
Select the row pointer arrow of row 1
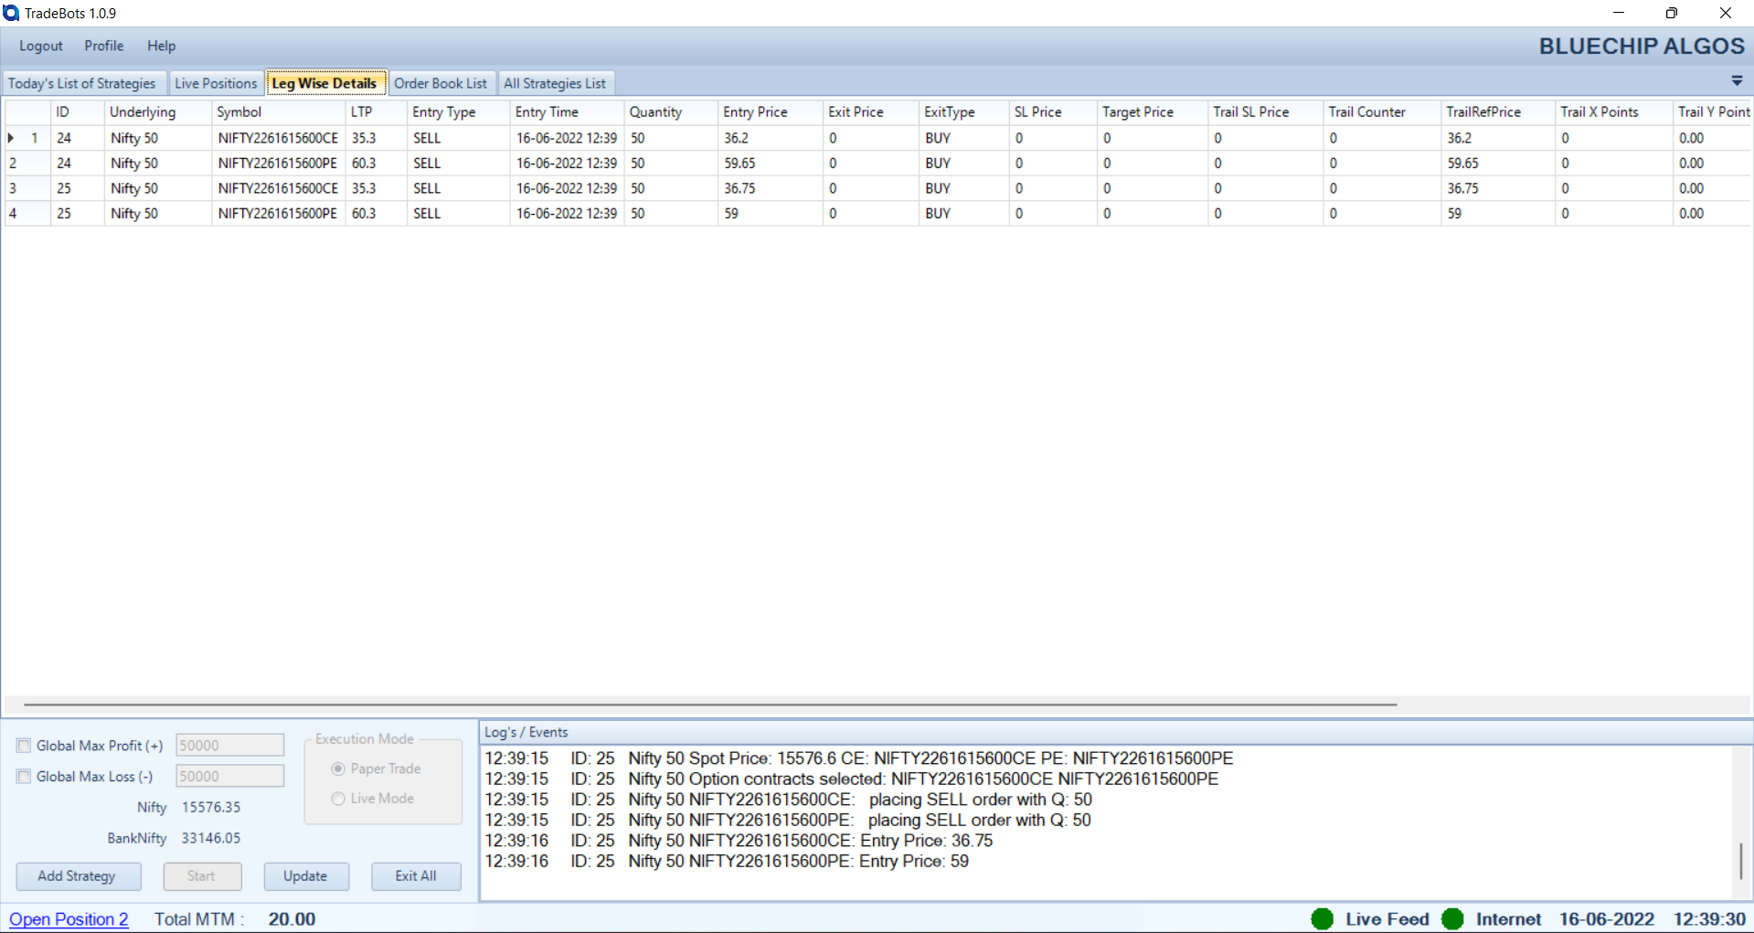[x=11, y=138]
